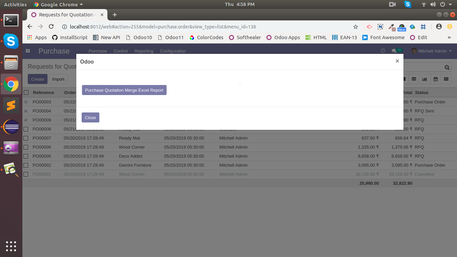457x257 pixels.
Task: Open the Odoo Apps bookmark
Action: point(283,37)
